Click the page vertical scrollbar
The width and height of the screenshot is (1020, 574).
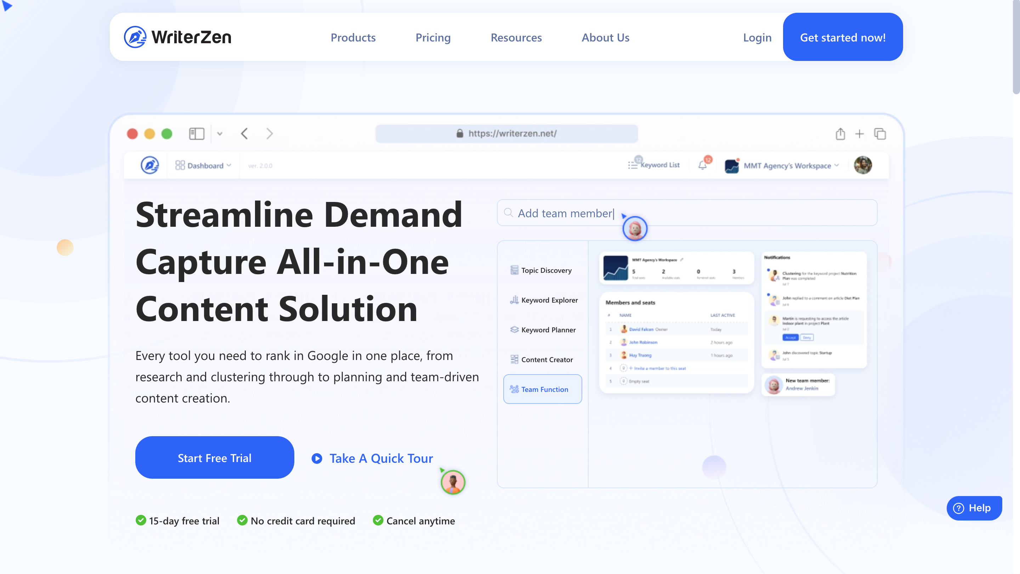[x=1016, y=47]
